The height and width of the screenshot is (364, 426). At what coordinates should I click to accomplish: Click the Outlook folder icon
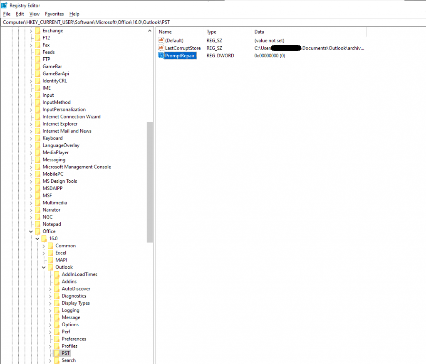pyautogui.click(x=50, y=267)
